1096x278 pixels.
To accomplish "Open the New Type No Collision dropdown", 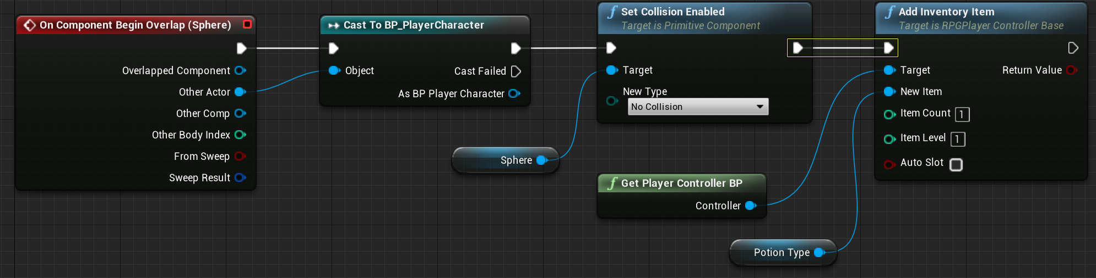I will [x=698, y=107].
